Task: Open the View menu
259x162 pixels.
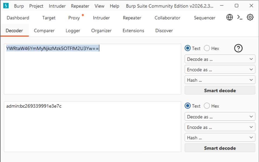Action: pyautogui.click(x=100, y=6)
